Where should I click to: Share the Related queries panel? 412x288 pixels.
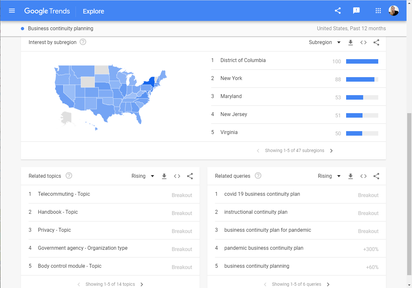coord(376,176)
